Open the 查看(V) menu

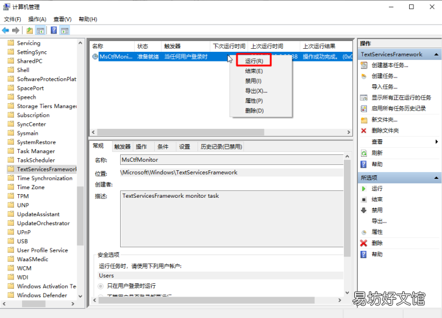pyautogui.click(x=63, y=19)
